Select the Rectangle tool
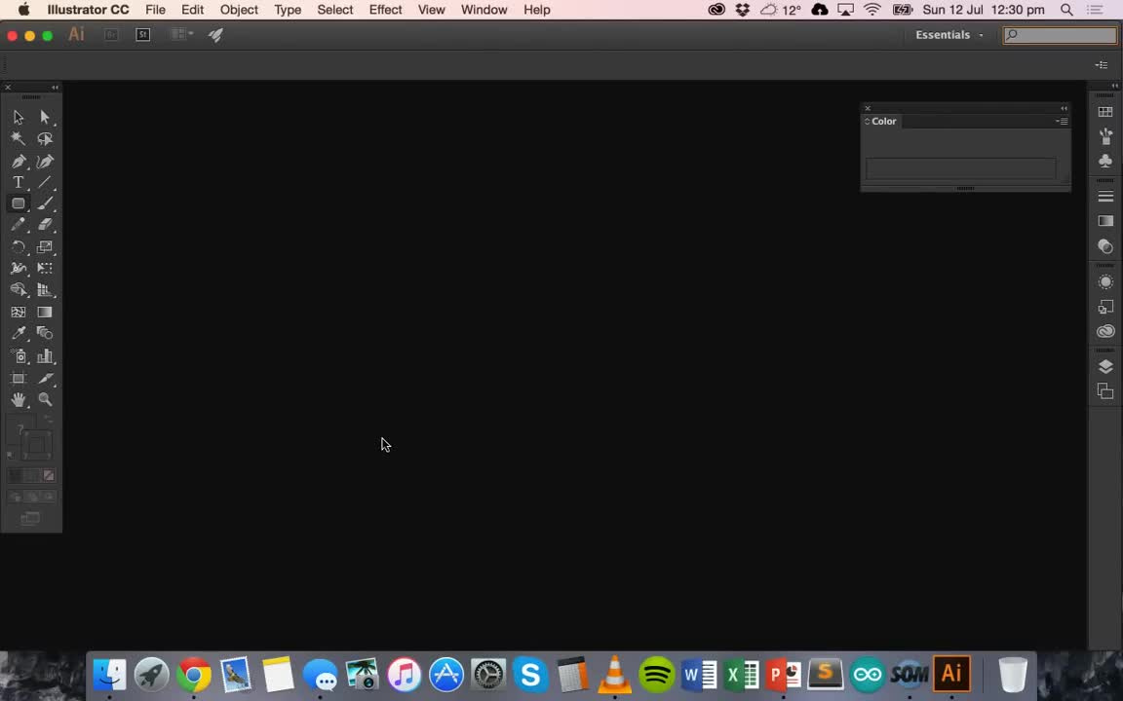1123x701 pixels. click(x=18, y=203)
